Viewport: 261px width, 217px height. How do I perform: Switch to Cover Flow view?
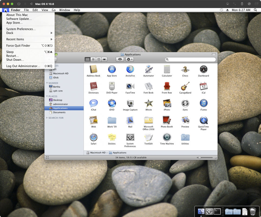[105, 59]
